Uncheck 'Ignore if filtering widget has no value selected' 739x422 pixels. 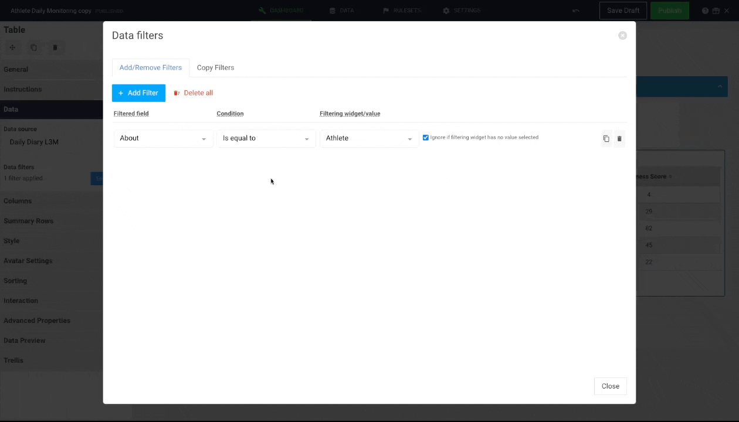(x=425, y=137)
